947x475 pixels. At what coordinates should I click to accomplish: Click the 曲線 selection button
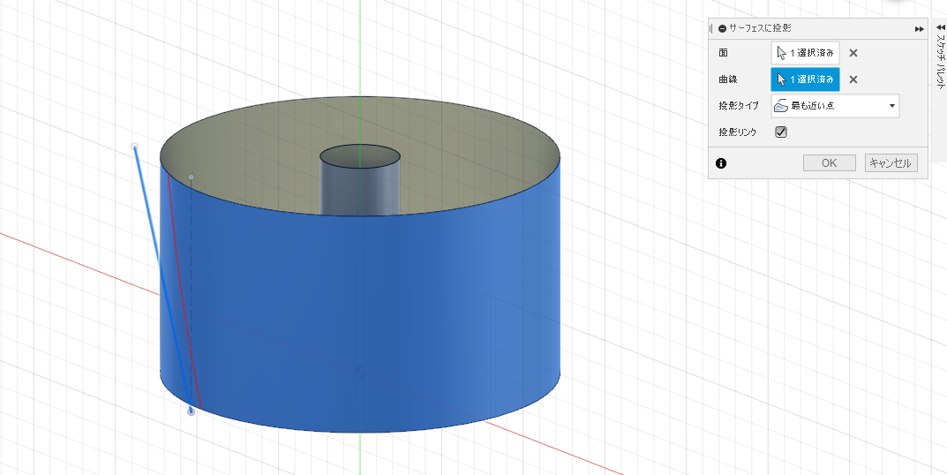pyautogui.click(x=805, y=79)
